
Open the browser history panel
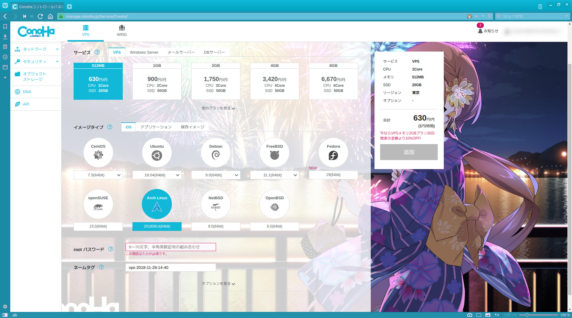(5, 57)
